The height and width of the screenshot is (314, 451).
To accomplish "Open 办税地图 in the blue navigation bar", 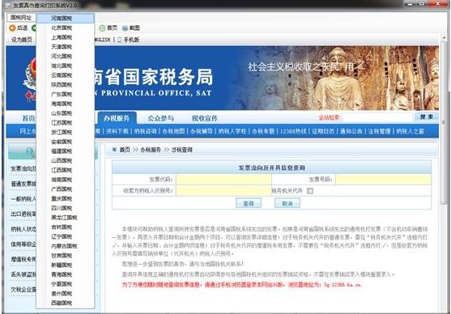I will coord(173,131).
